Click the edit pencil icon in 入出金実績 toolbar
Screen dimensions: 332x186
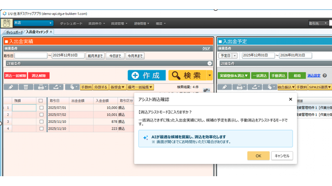click(11, 87)
